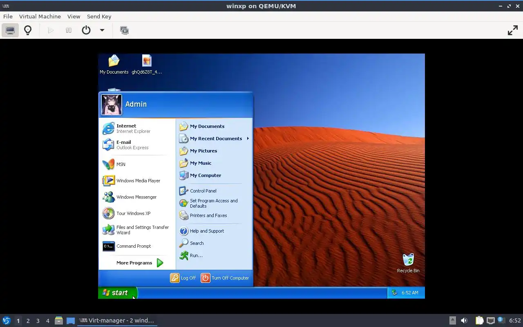This screenshot has height=327, width=523.
Task: Select Recycle Bin on desktop
Action: [408, 263]
